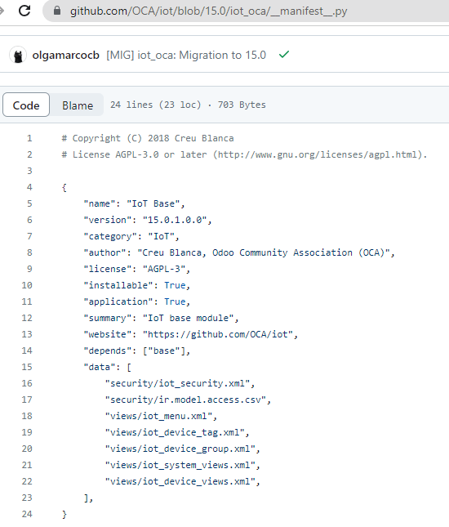Click the browser reload icon

24,11
